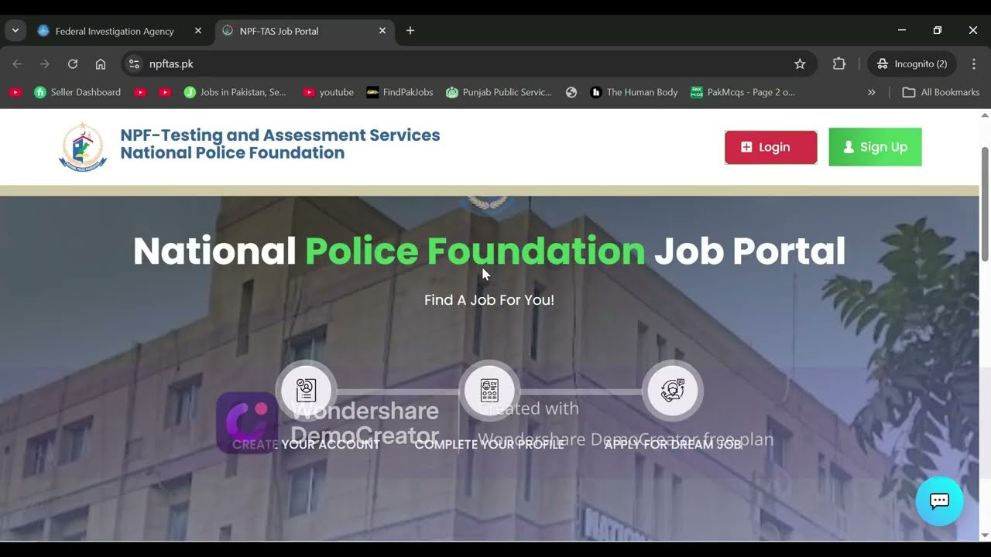The width and height of the screenshot is (991, 557).
Task: Open Punjab Public Service bookmark
Action: click(499, 92)
